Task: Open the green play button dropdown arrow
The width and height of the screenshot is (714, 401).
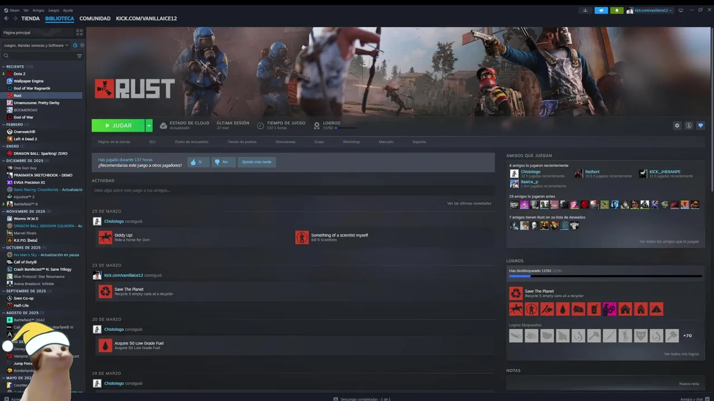Action: point(149,126)
